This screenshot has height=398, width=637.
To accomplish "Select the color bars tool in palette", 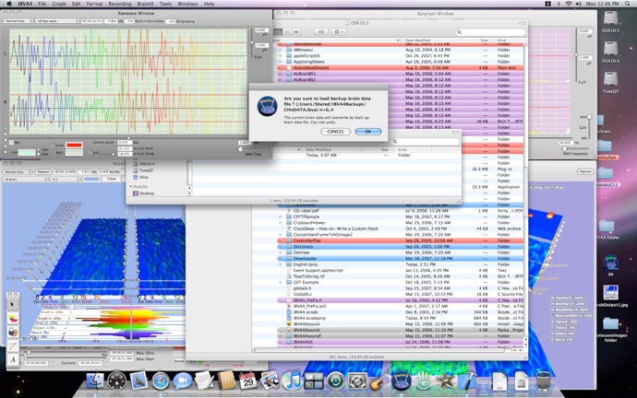I will [13, 318].
